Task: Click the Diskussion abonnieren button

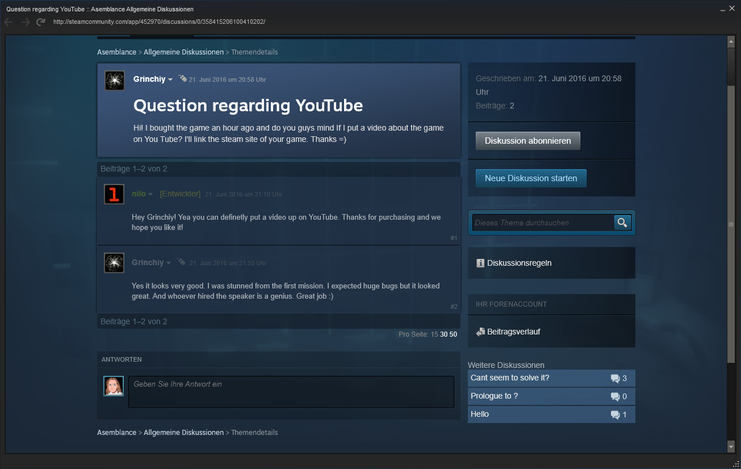Action: tap(528, 141)
